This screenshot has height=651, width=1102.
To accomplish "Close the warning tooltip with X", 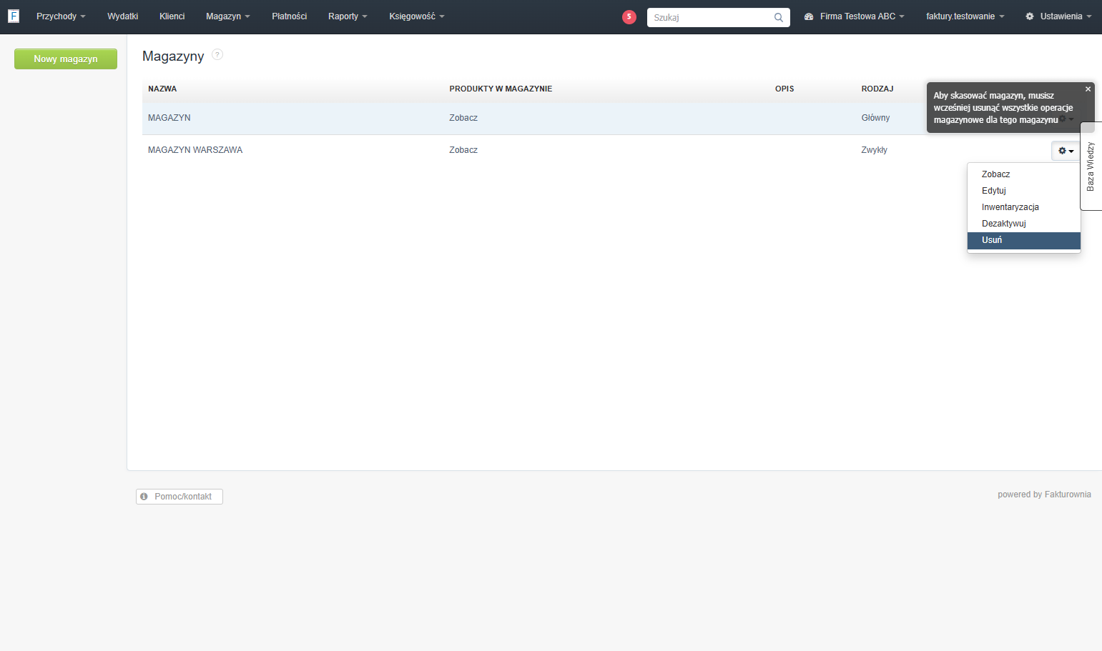I will (x=1088, y=89).
